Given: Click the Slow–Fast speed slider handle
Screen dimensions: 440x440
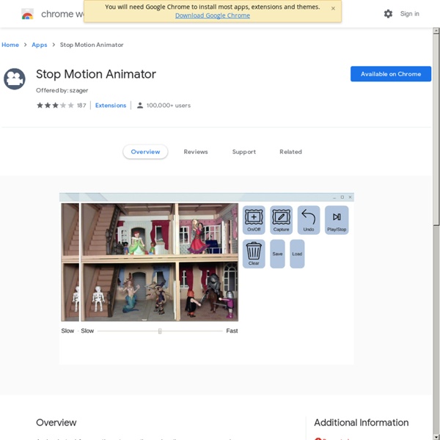Looking at the screenshot, I should (x=160, y=331).
